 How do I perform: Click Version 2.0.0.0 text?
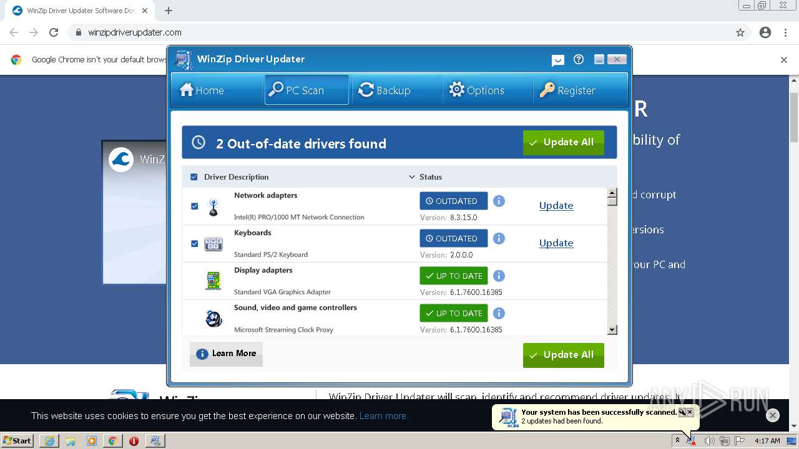tap(446, 255)
